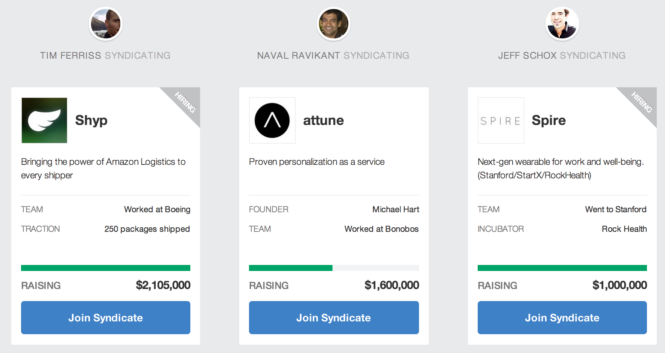
Task: Join the Shyp syndicate
Action: tap(106, 318)
